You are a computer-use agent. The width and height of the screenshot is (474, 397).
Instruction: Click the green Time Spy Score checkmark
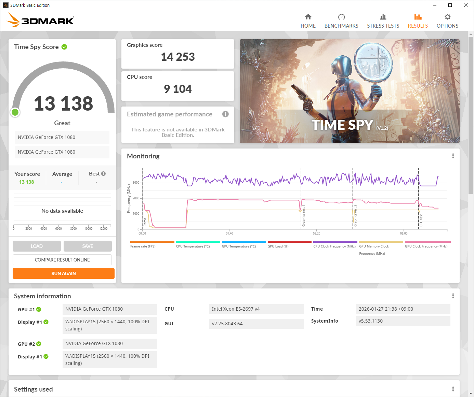click(x=64, y=47)
